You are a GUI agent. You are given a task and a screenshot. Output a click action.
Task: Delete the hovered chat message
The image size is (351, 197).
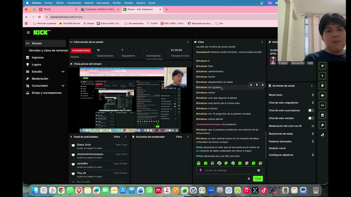coord(262,85)
